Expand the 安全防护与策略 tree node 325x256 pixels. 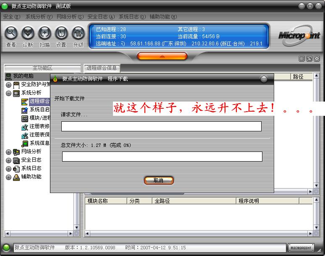[x=8, y=85]
